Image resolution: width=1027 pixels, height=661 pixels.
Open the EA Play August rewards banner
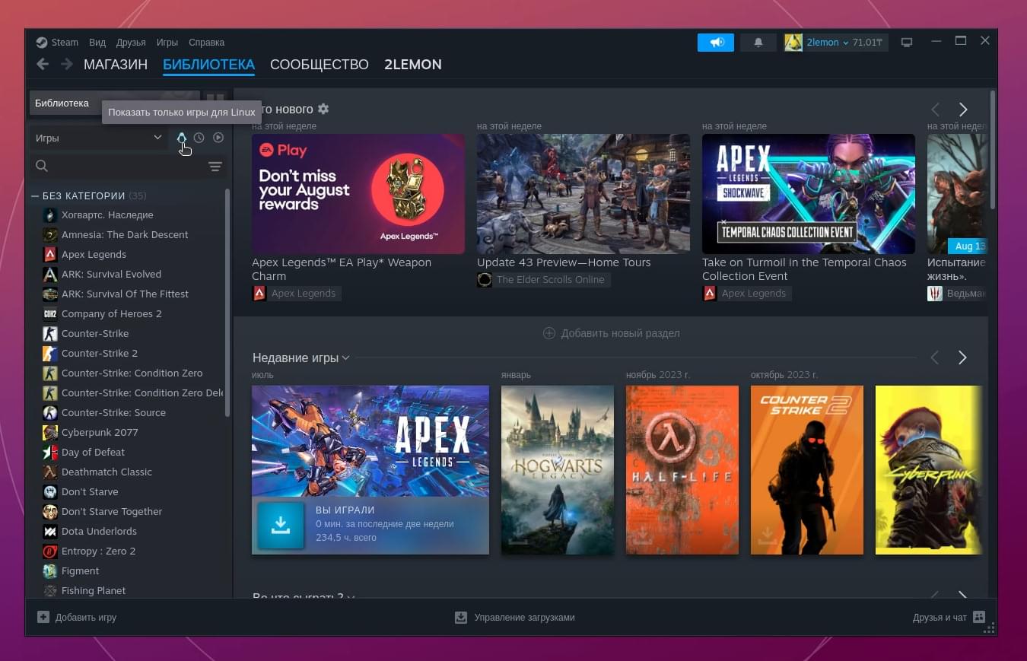358,194
